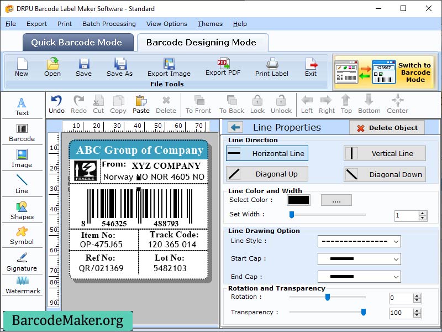This screenshot has height=332, width=442.
Task: Select Diagonal Down line direction
Action: pos(385,174)
